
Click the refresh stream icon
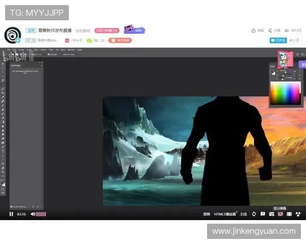(x=253, y=214)
